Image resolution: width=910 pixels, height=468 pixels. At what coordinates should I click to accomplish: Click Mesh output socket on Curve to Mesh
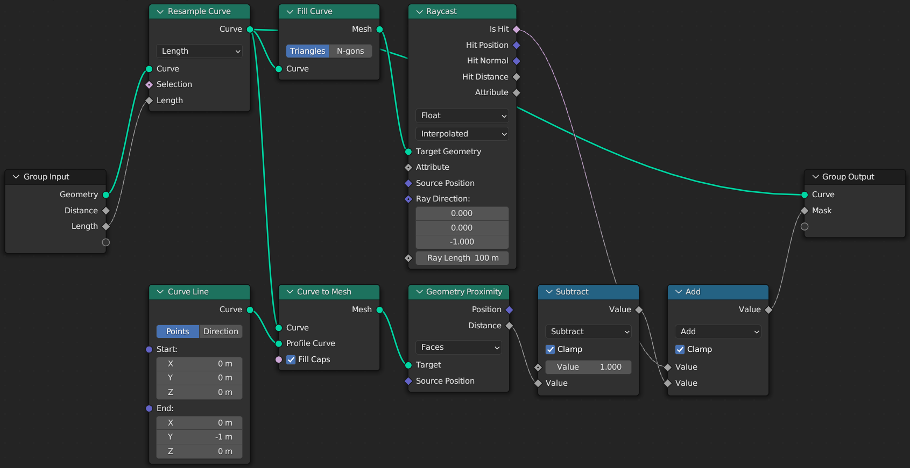[379, 309]
